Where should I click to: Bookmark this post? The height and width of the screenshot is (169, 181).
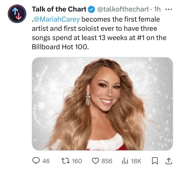pyautogui.click(x=155, y=161)
